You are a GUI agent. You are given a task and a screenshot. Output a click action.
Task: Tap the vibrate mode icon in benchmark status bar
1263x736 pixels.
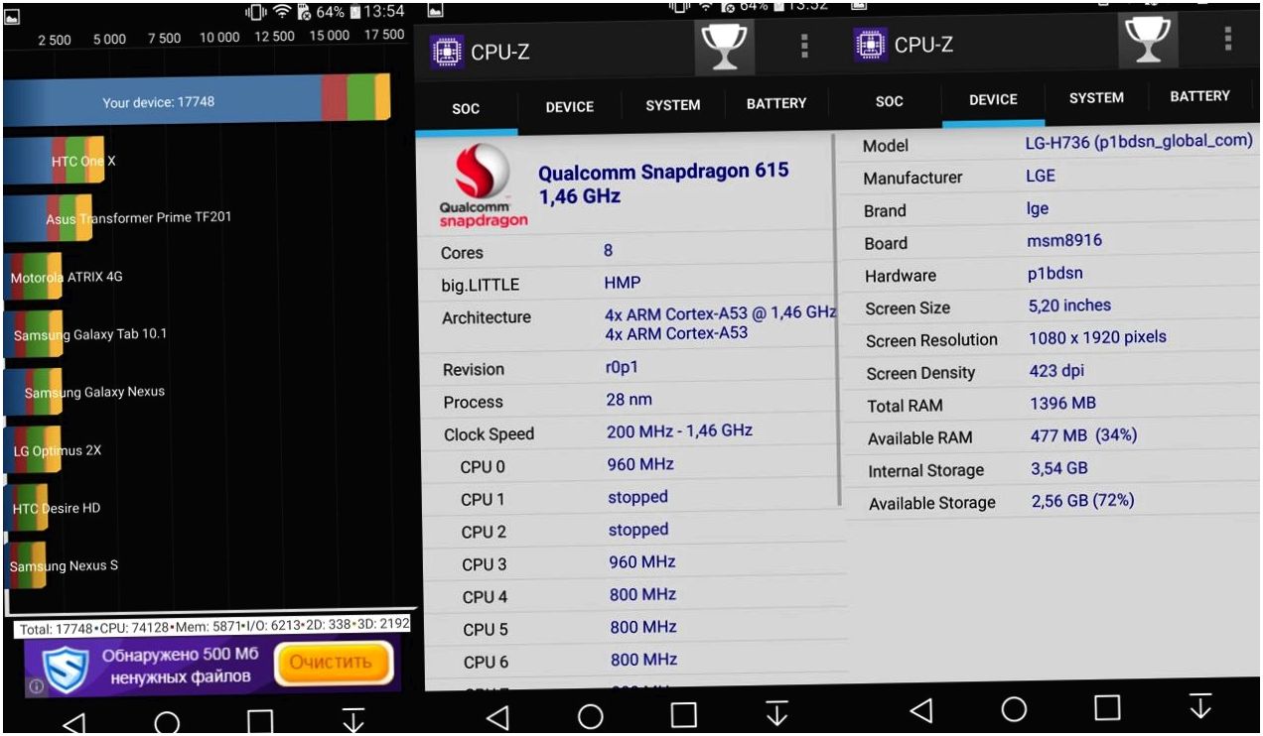point(256,12)
